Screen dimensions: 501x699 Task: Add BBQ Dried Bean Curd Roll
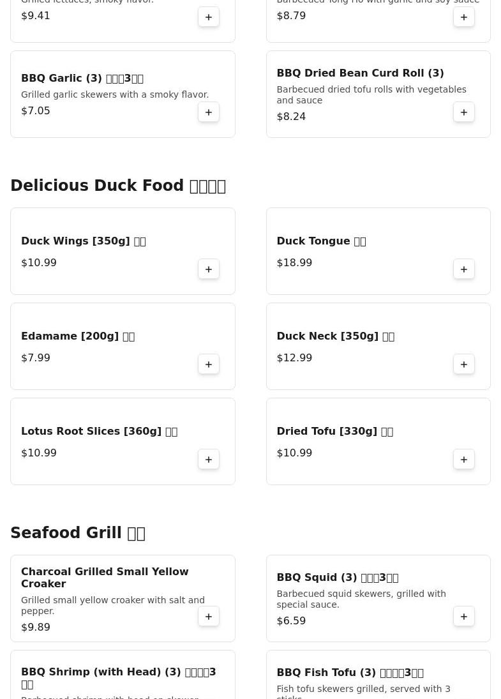464,112
